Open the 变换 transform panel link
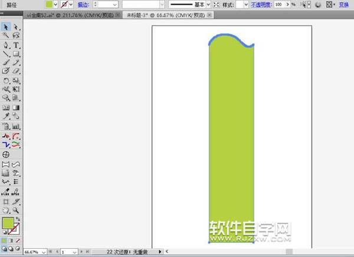Viewport: 354px width, 257px height. (343, 5)
